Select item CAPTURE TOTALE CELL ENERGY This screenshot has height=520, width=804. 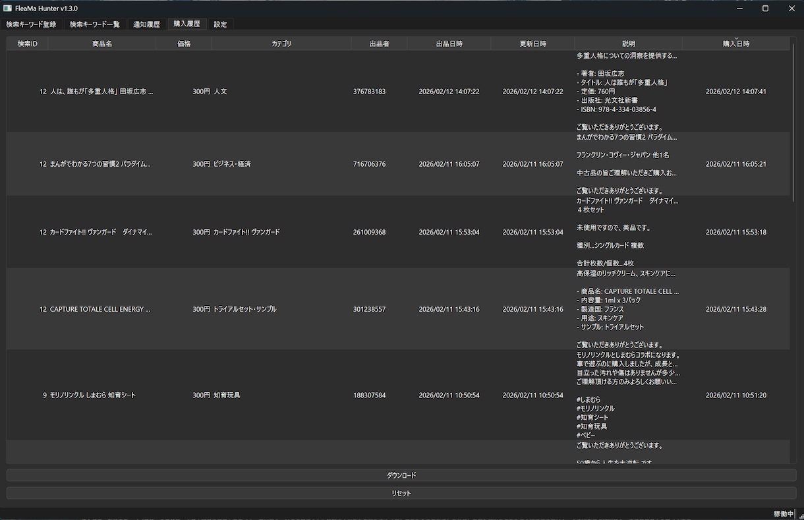click(100, 309)
